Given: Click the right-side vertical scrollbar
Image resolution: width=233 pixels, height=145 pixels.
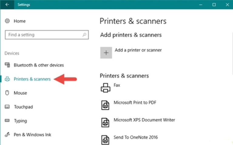Looking at the screenshot, I should point(232,53).
